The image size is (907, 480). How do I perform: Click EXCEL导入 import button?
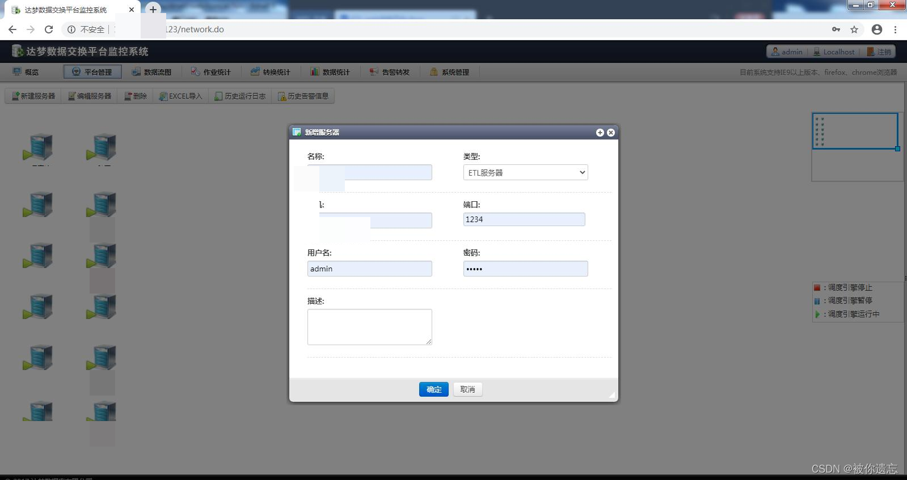pyautogui.click(x=180, y=96)
